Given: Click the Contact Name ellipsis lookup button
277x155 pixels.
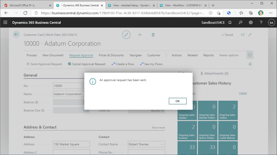Looking at the screenshot, I should [x=162, y=144].
